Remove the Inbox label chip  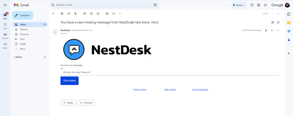[158, 22]
